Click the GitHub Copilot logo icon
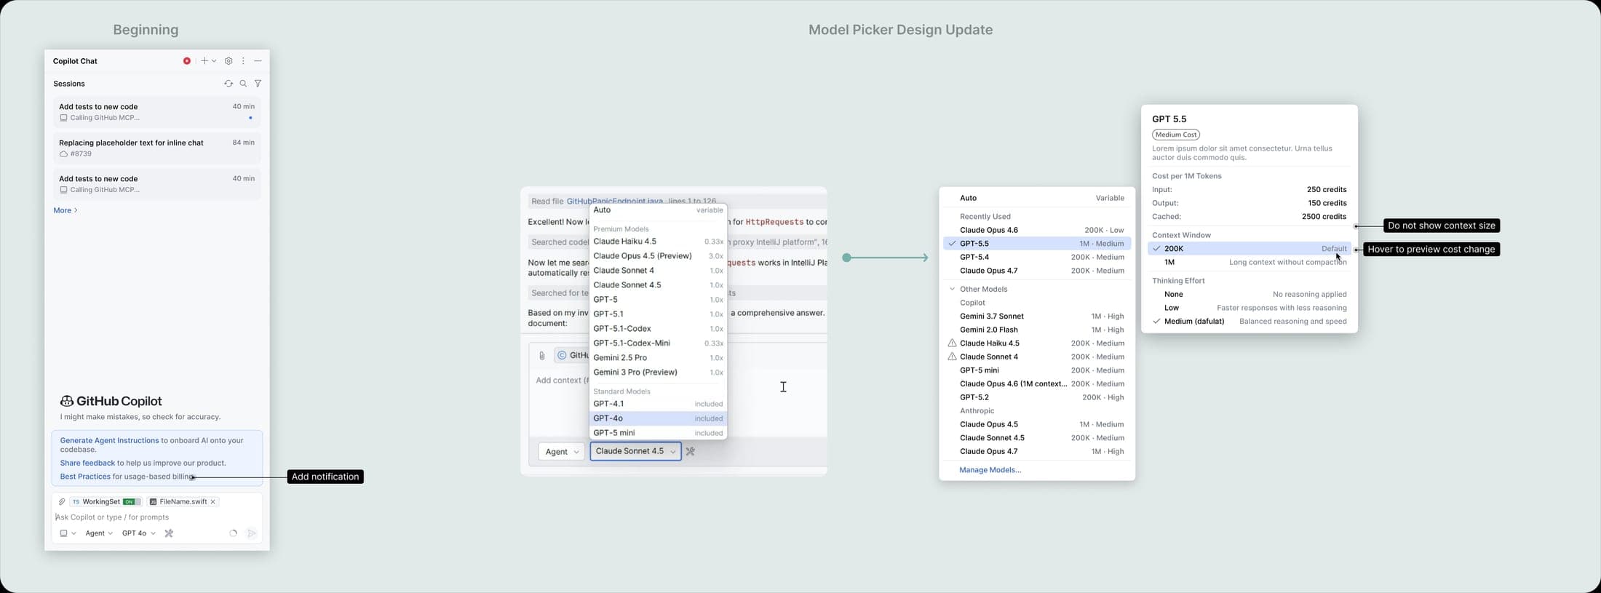Image resolution: width=1601 pixels, height=593 pixels. point(67,401)
